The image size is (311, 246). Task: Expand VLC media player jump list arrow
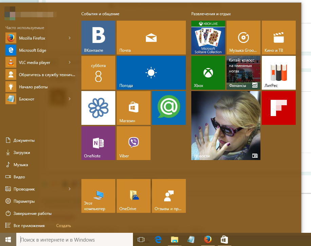point(70,63)
